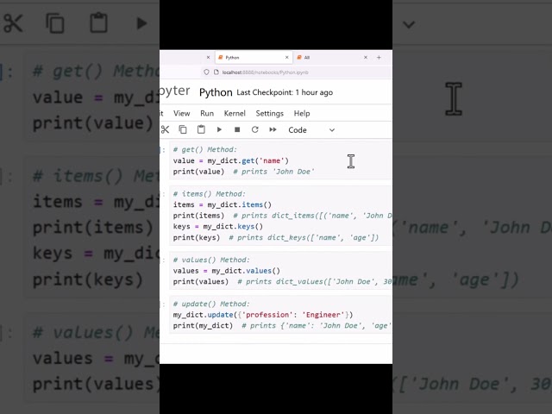552x414 pixels.
Task: Open the View menu
Action: [182, 113]
